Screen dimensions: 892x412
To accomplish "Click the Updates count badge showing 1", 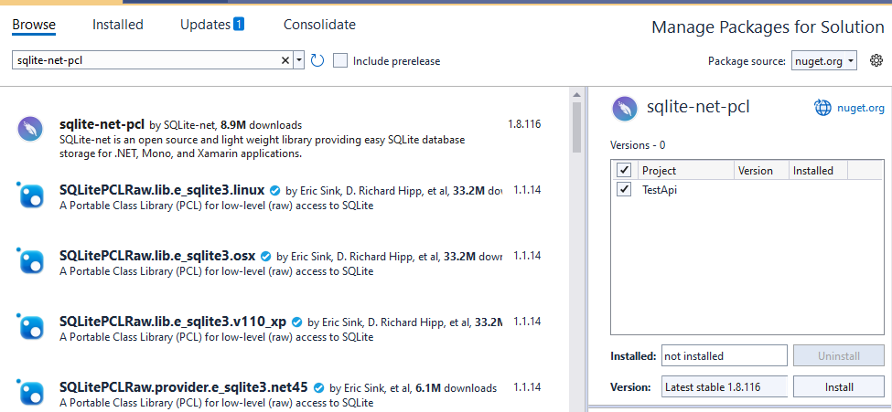I will (x=239, y=24).
